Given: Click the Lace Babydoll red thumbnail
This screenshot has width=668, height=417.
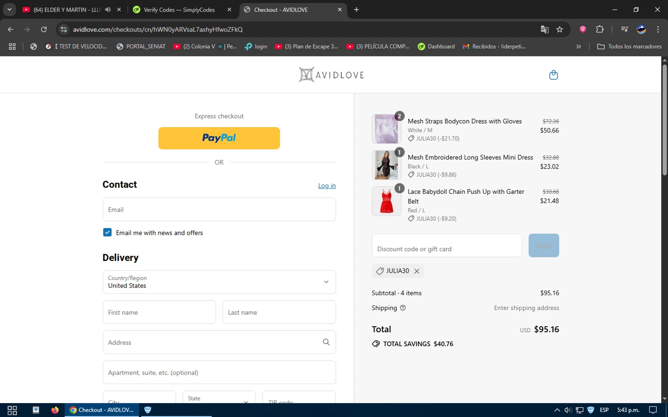Looking at the screenshot, I should pyautogui.click(x=386, y=201).
